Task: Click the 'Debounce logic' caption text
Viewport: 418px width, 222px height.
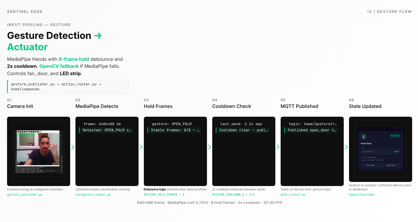Action: click(x=155, y=189)
